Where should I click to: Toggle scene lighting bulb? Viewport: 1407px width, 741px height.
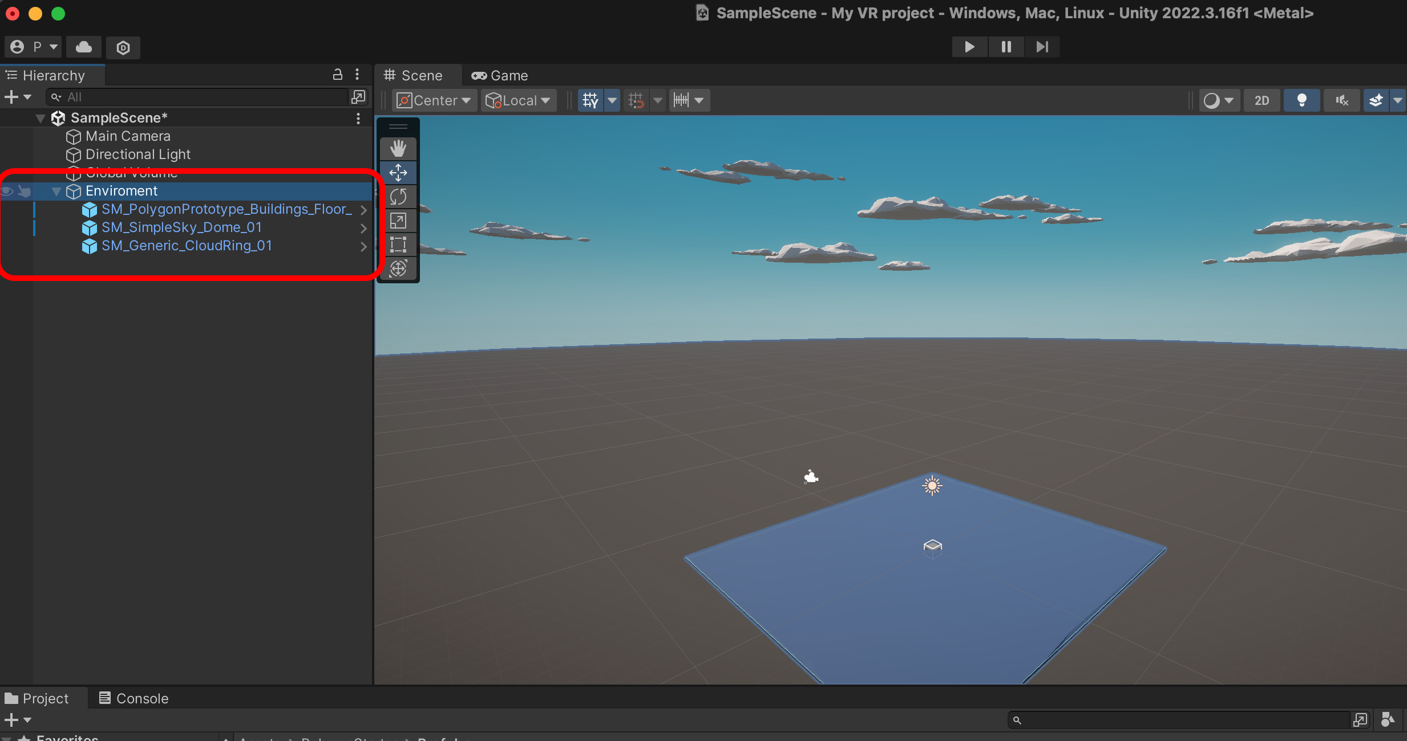coord(1301,101)
